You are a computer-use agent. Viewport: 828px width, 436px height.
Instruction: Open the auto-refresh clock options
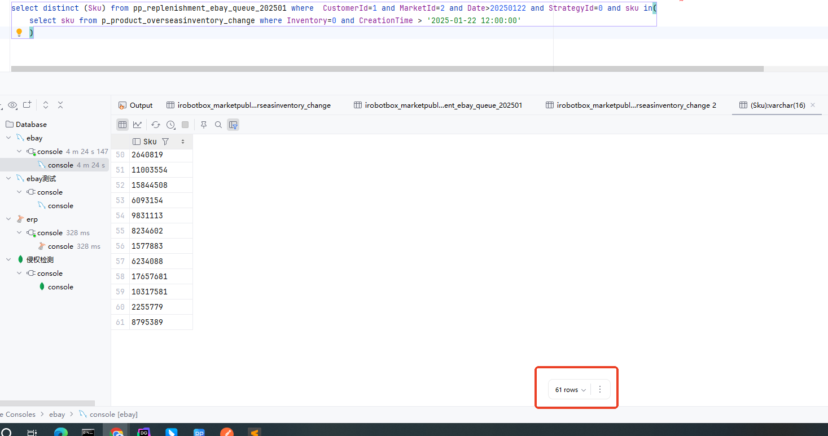tap(171, 125)
